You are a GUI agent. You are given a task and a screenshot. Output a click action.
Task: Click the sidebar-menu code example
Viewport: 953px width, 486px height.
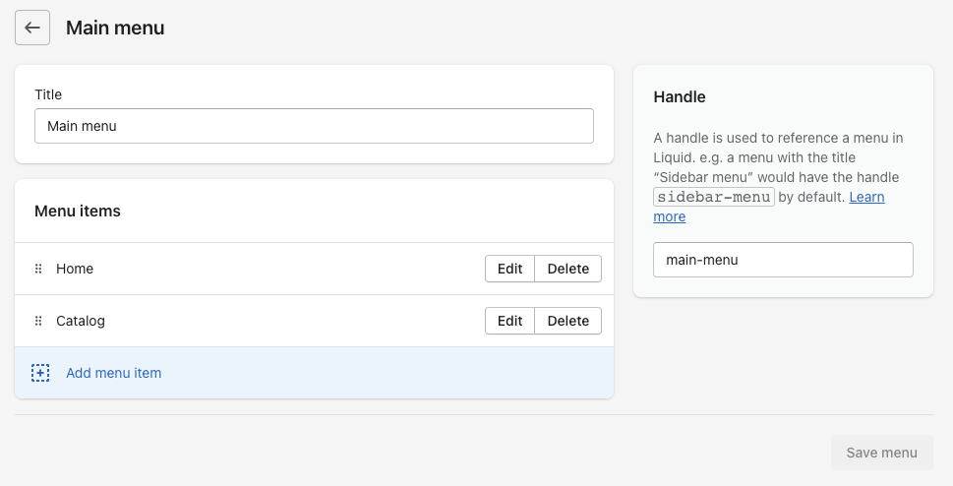tap(714, 197)
